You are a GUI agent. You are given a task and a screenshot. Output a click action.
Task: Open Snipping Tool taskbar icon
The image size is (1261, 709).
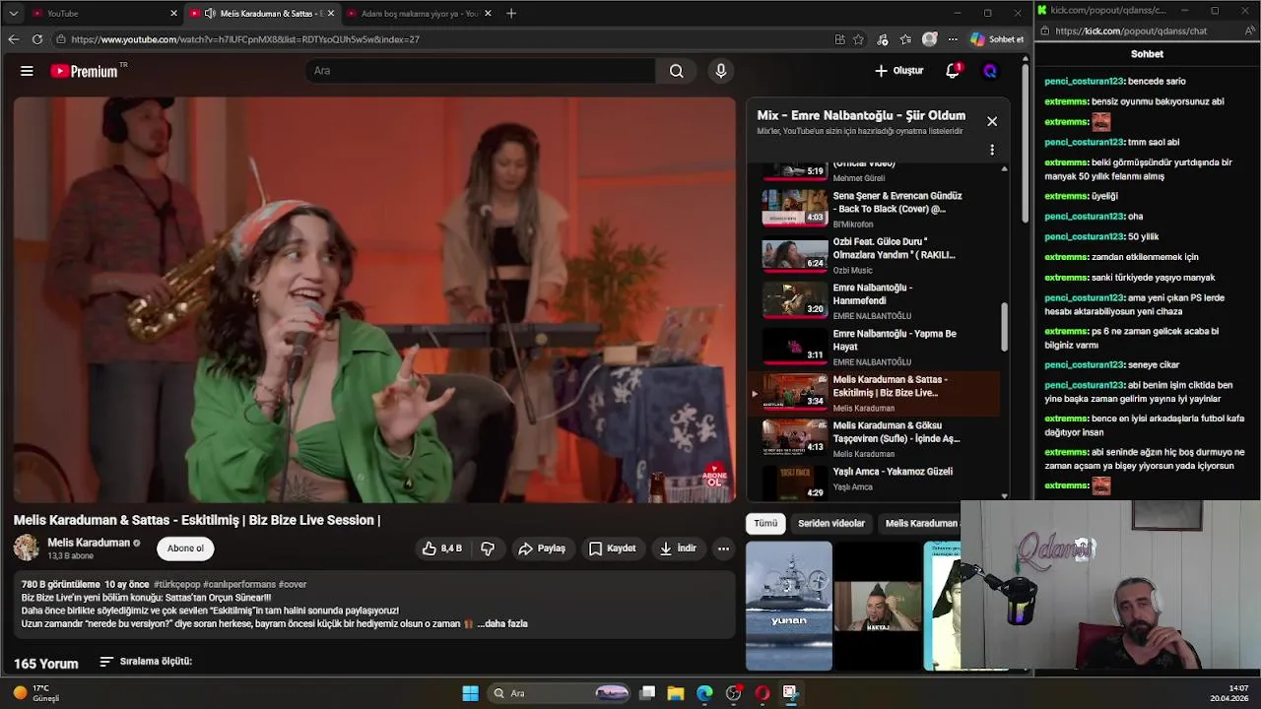tap(790, 693)
